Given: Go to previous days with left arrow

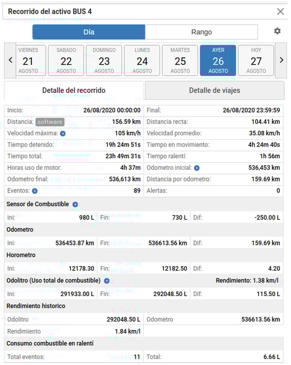Looking at the screenshot, I should click(10, 60).
